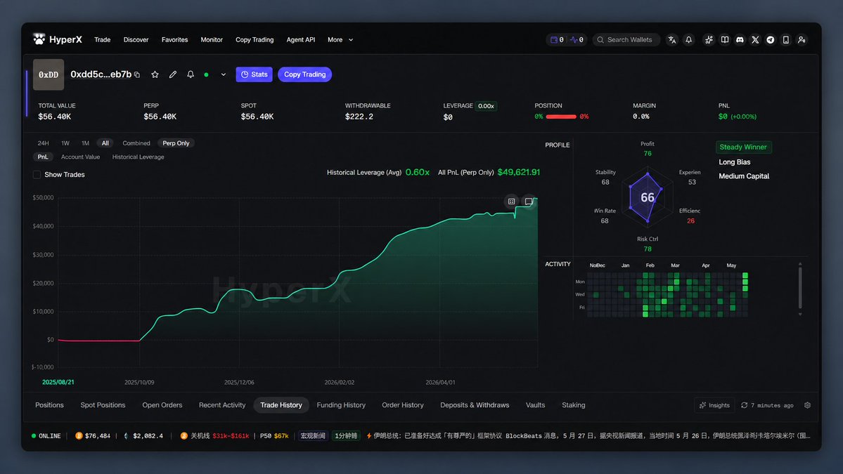
Task: Open the Insights button
Action: (714, 405)
